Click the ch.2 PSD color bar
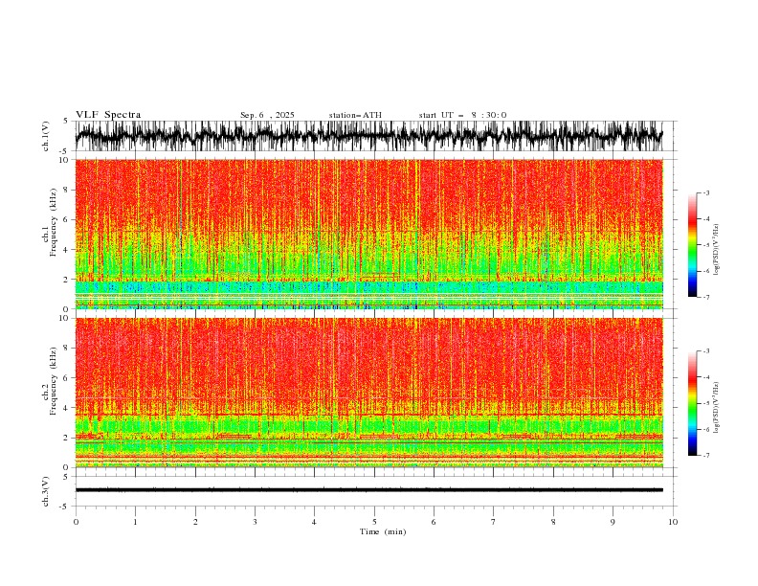 [x=692, y=403]
